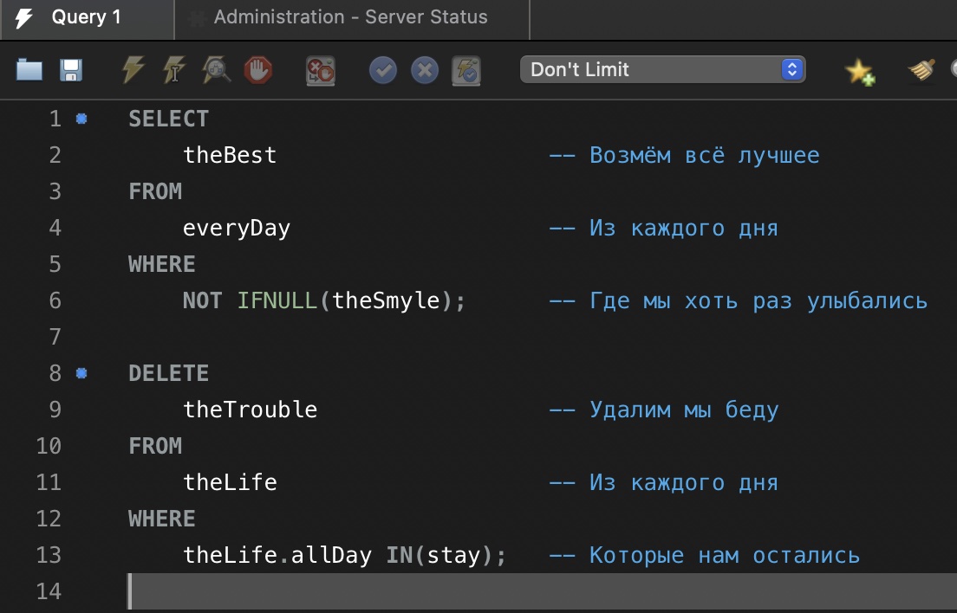Image resolution: width=957 pixels, height=613 pixels.
Task: Place cursor in the empty line 14
Action: [x=544, y=591]
